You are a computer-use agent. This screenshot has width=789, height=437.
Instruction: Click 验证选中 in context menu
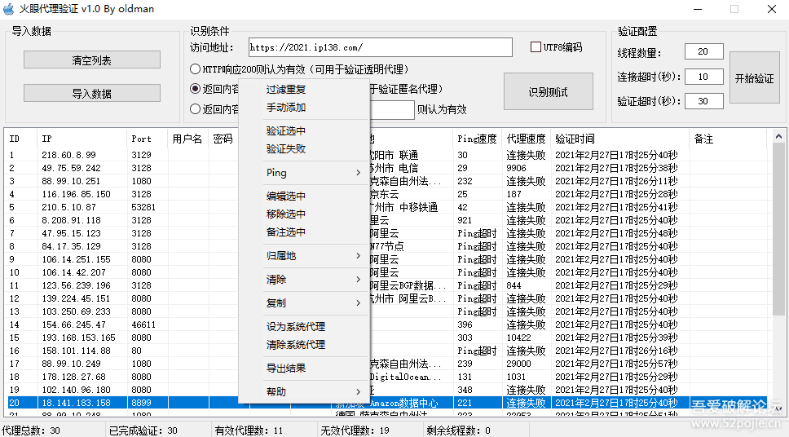(286, 131)
